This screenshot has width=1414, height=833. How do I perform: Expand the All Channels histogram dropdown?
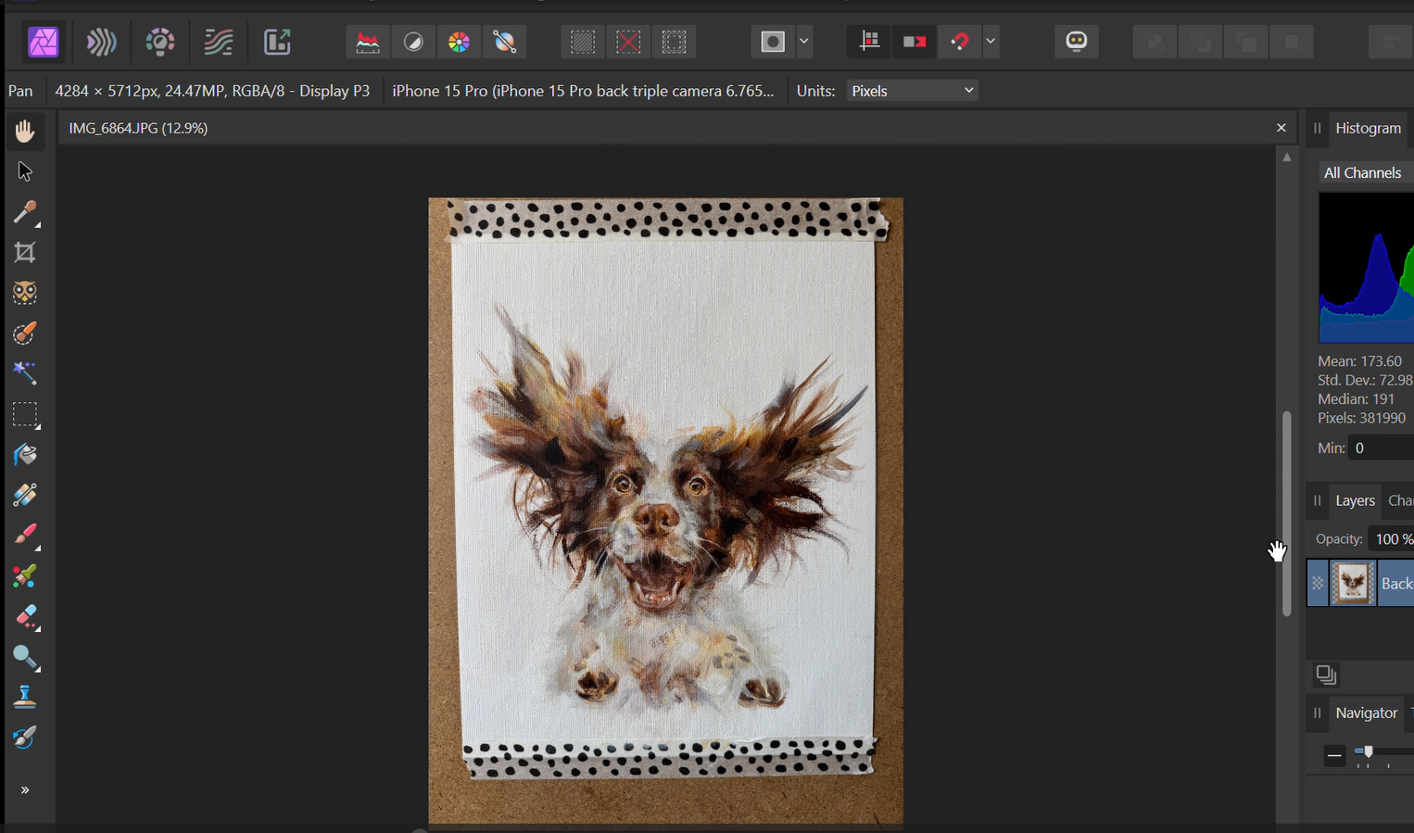[1363, 172]
